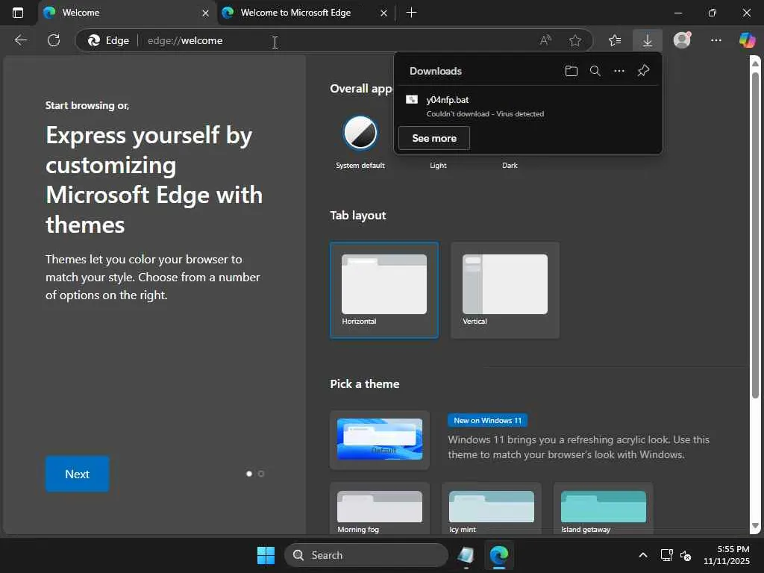Click the muted volume tray icon
This screenshot has height=573, width=764.
(686, 555)
